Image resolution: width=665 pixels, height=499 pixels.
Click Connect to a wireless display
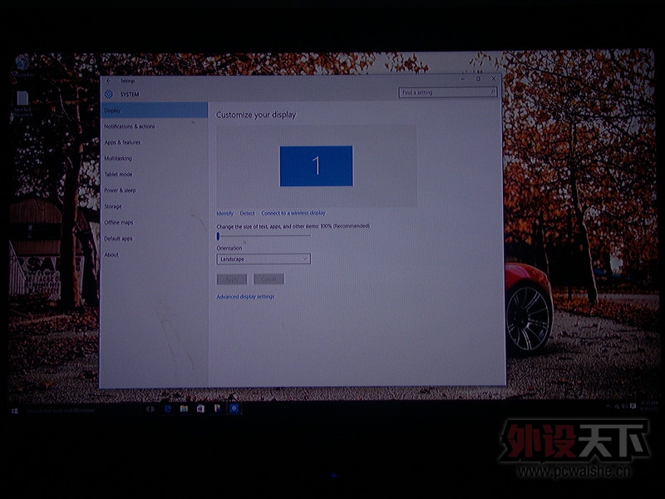tap(293, 213)
